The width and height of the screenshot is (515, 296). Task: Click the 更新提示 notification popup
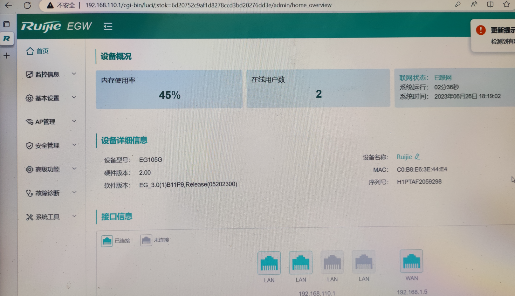pos(493,35)
